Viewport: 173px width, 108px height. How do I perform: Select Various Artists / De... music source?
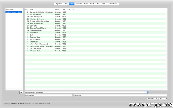pos(14,12)
